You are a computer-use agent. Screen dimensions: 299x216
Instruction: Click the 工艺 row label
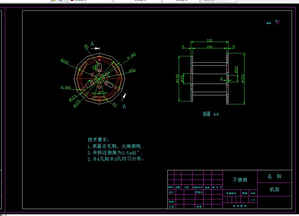tap(171, 207)
